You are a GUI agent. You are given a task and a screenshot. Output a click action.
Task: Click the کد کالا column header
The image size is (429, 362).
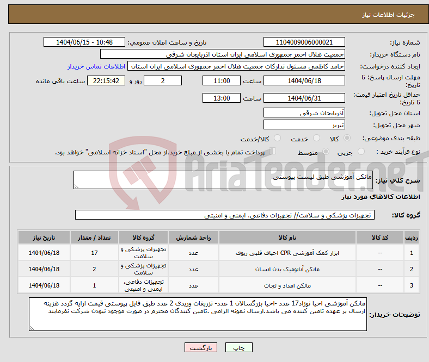point(380,238)
